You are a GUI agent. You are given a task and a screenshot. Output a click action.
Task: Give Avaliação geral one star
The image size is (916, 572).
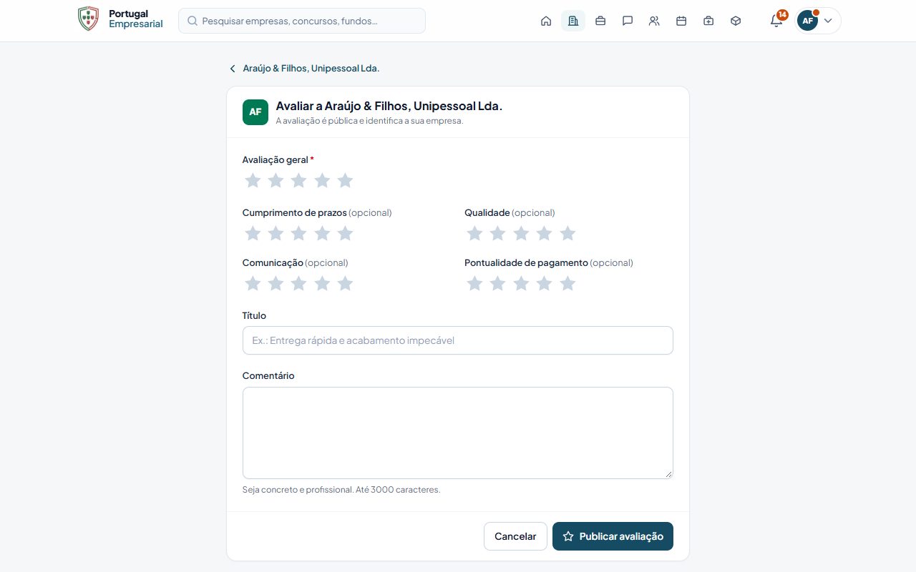pos(253,180)
